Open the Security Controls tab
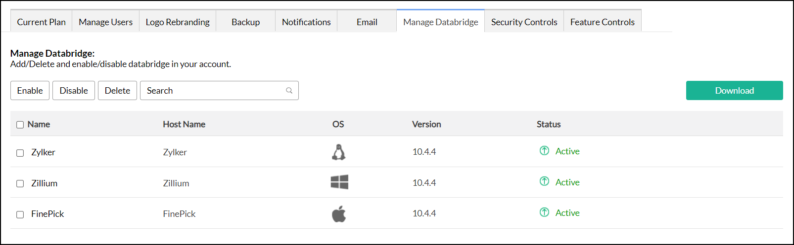Viewport: 794px width, 245px height. [524, 22]
